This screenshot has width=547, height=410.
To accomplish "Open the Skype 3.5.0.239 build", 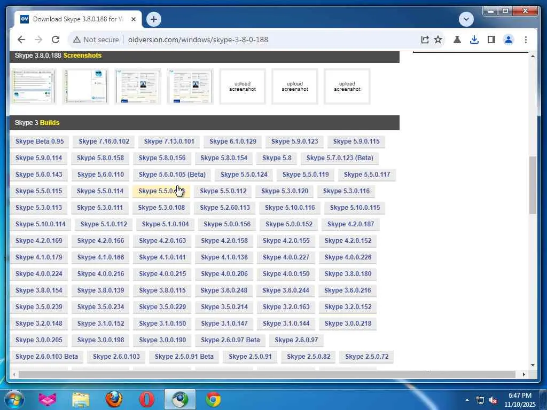I will [x=38, y=307].
